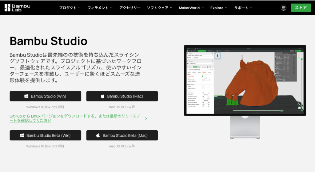Click the green ストア button

301,8
